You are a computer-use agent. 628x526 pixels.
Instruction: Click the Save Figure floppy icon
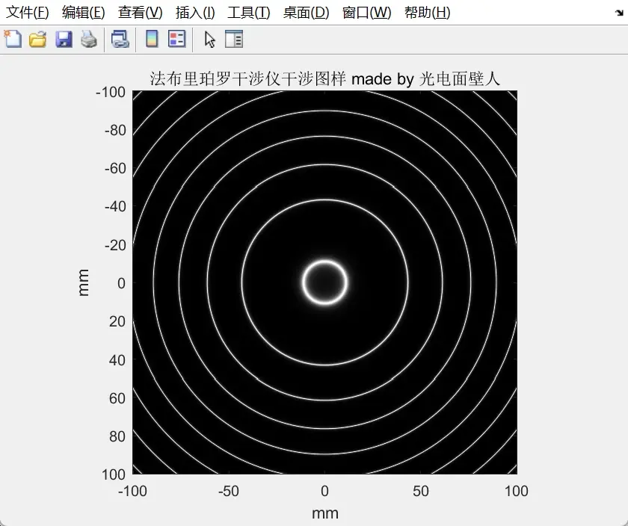pyautogui.click(x=64, y=40)
